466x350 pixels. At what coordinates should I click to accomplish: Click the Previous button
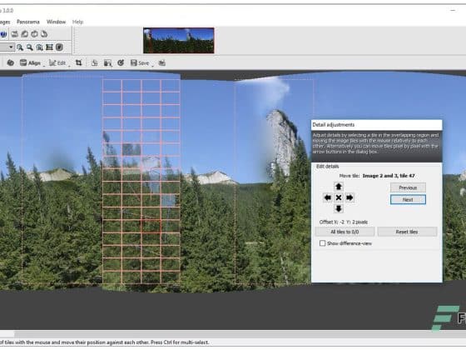click(408, 187)
